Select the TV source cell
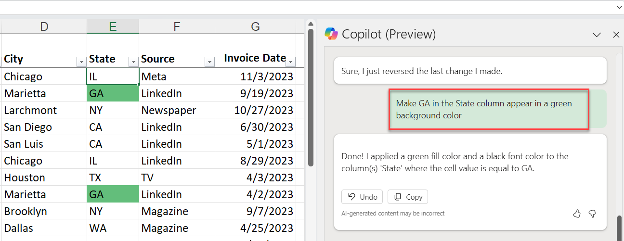 [177, 178]
